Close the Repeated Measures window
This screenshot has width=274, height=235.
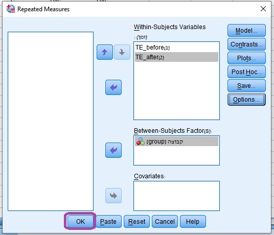point(263,9)
